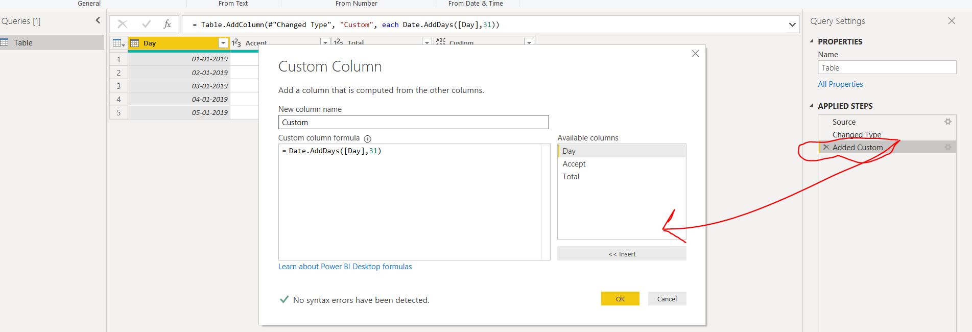972x332 pixels.
Task: Close the Custom Column dialog
Action: coord(695,54)
